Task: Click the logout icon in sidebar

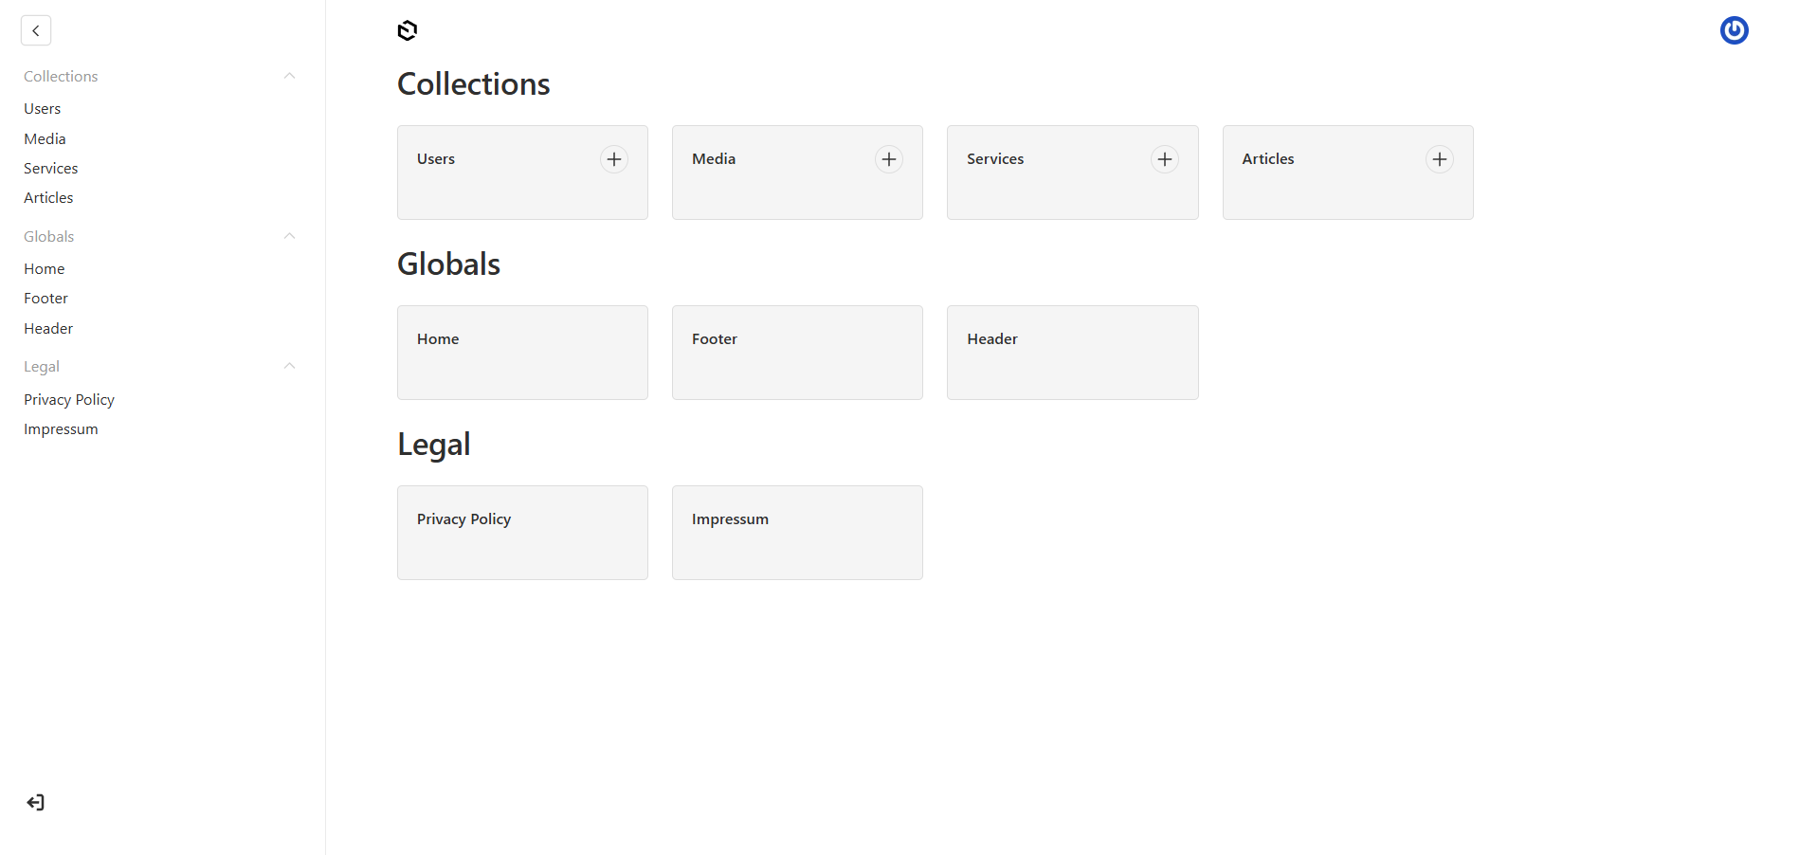Action: [x=36, y=803]
